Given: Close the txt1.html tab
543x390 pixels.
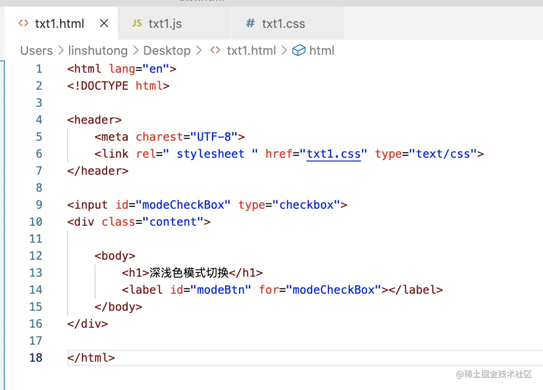Looking at the screenshot, I should tap(104, 24).
